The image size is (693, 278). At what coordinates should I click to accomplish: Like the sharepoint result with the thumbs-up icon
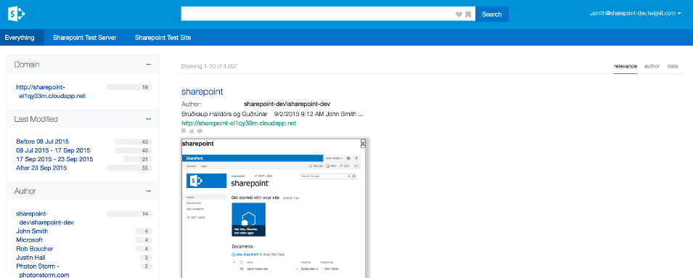192,131
